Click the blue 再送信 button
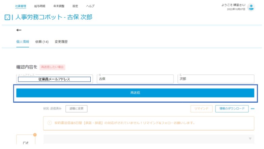The height and width of the screenshot is (149, 264). 135,93
